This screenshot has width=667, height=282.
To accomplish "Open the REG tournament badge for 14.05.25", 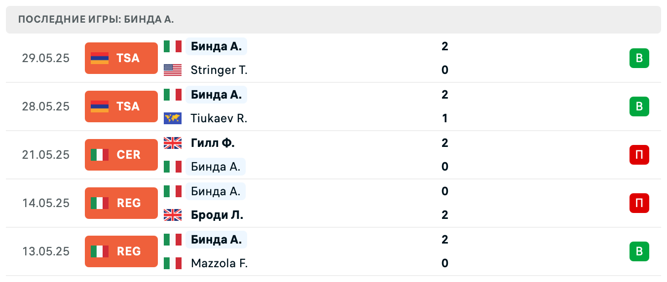I will 121,203.
